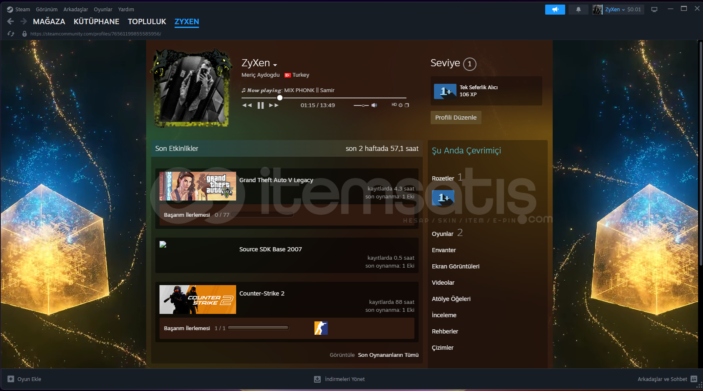
Task: Open the Steam menu
Action: 22,9
